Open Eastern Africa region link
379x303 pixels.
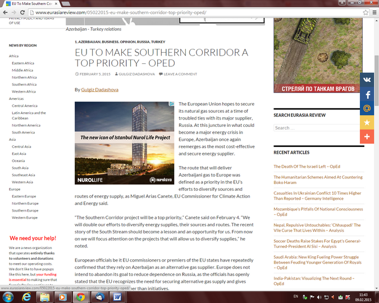23,63
